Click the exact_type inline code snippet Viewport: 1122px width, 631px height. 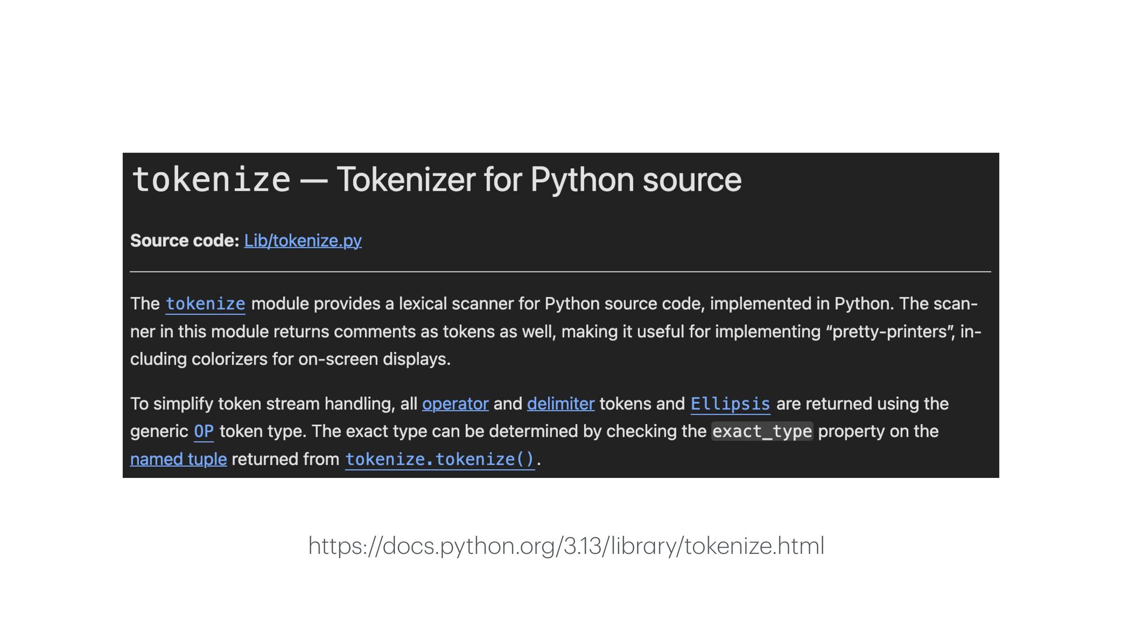[x=762, y=431]
